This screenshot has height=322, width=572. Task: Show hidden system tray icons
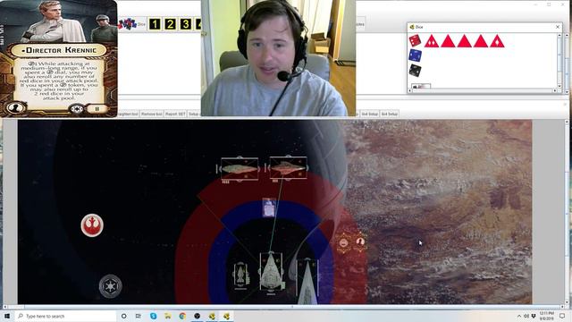tap(518, 316)
